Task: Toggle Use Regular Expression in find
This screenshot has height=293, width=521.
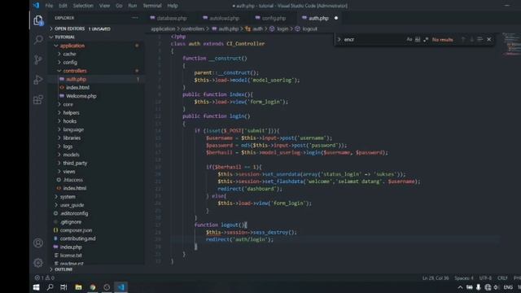Action: coord(426,39)
